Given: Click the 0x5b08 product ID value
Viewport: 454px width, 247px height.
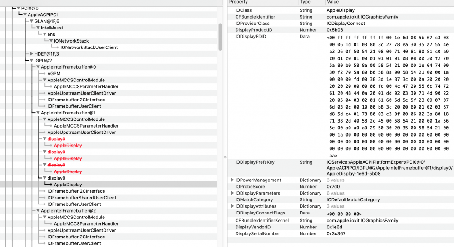Looking at the screenshot, I should (335, 30).
